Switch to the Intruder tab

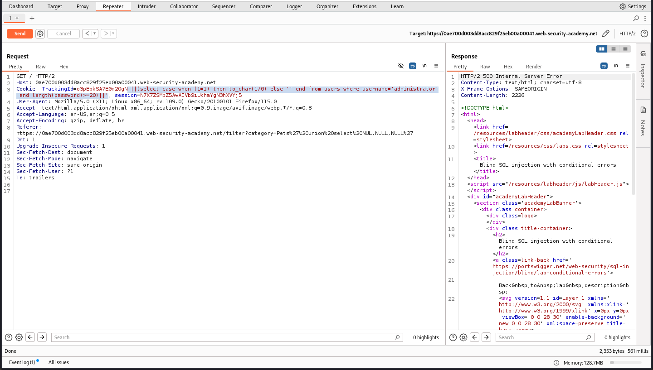point(146,6)
